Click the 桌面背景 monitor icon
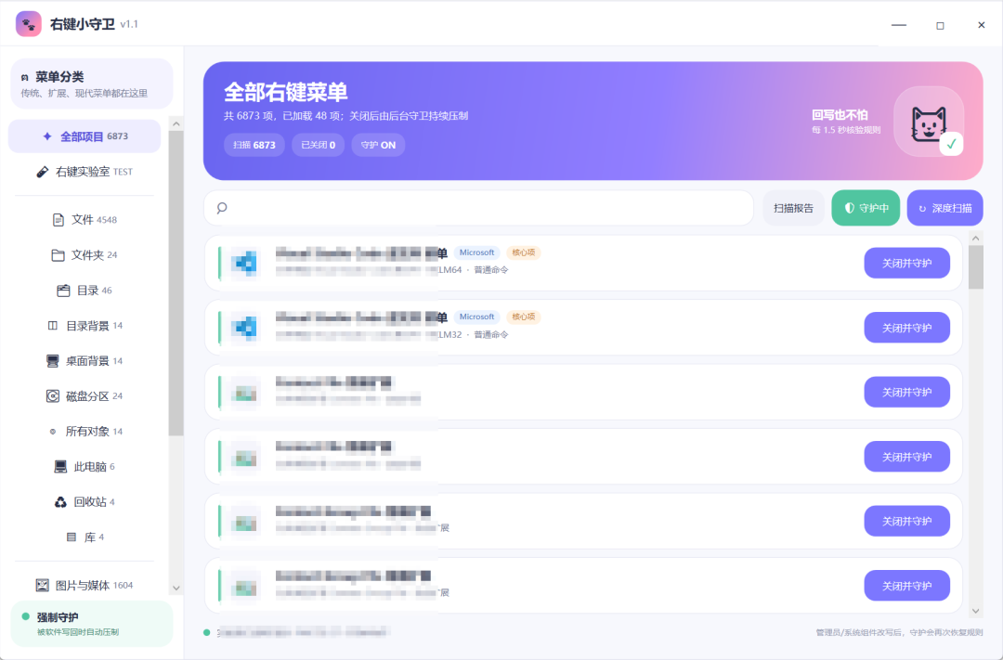This screenshot has width=1003, height=660. pos(53,361)
